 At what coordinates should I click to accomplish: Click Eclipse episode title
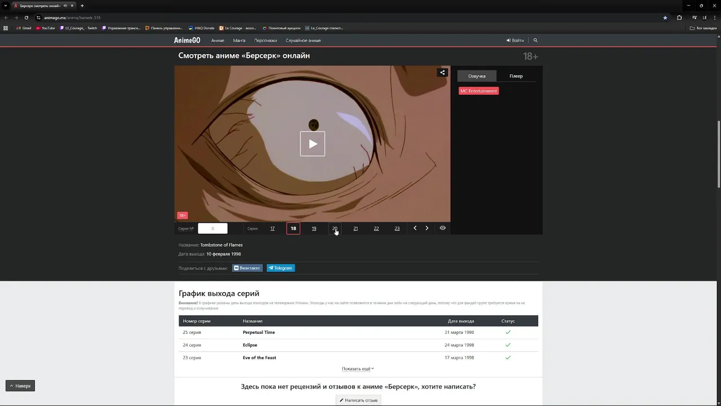pyautogui.click(x=250, y=345)
